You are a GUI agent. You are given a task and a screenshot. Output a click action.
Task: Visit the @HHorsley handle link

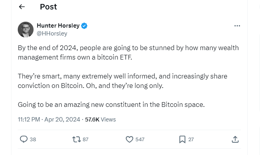(52, 34)
